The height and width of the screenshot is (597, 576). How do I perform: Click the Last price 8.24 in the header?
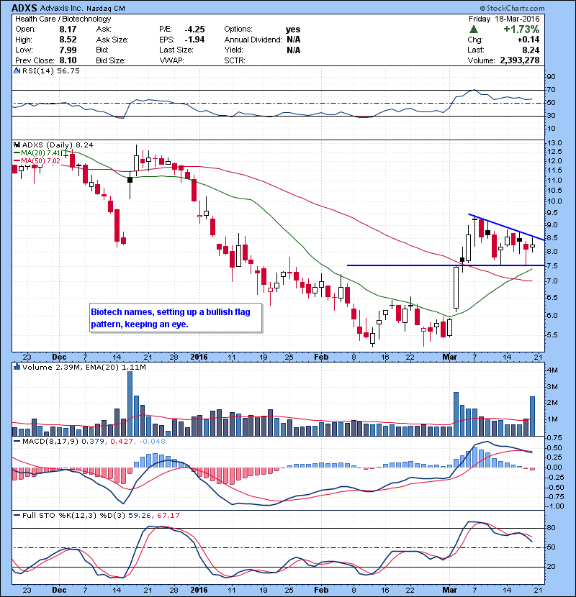pyautogui.click(x=531, y=50)
